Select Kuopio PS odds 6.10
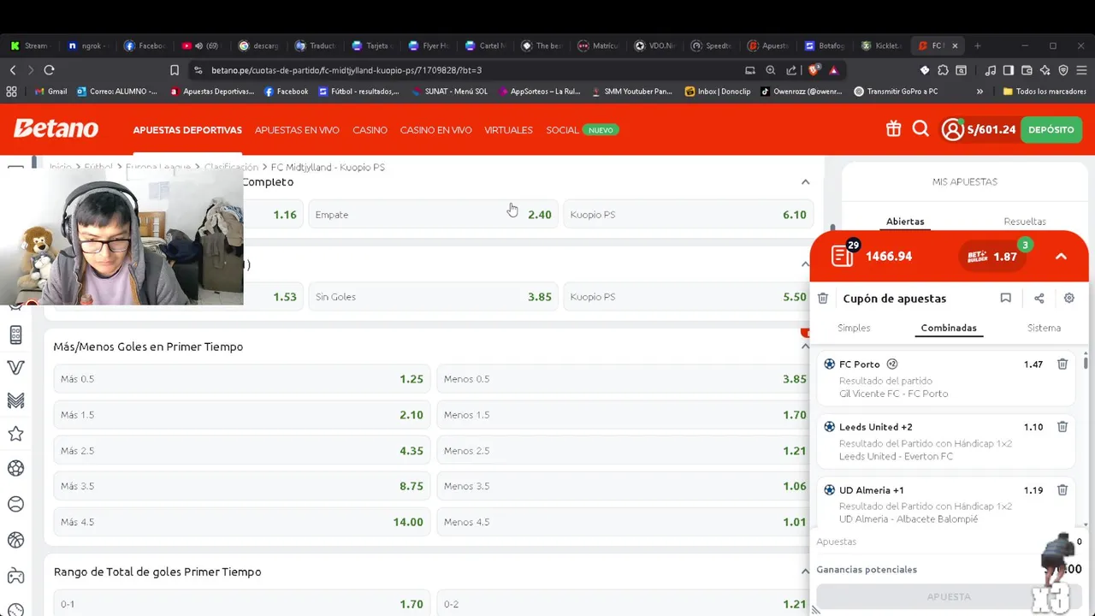The height and width of the screenshot is (616, 1095). [688, 215]
